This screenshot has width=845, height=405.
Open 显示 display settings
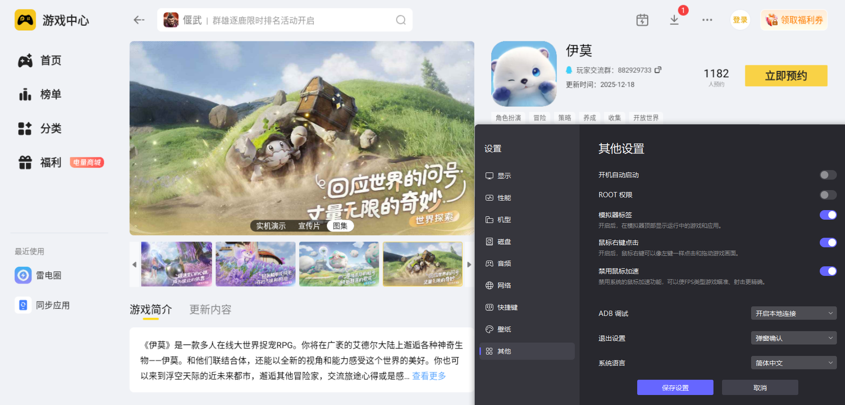527,176
